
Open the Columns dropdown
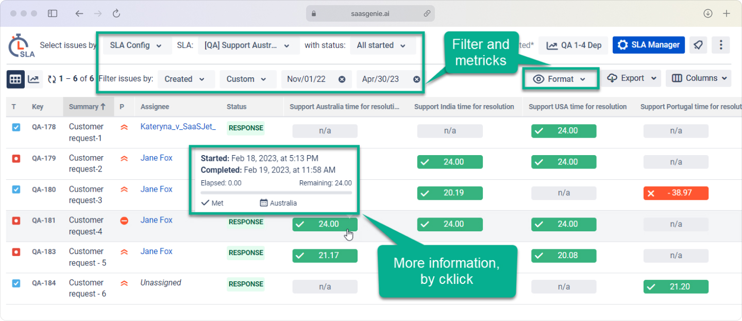(x=698, y=78)
